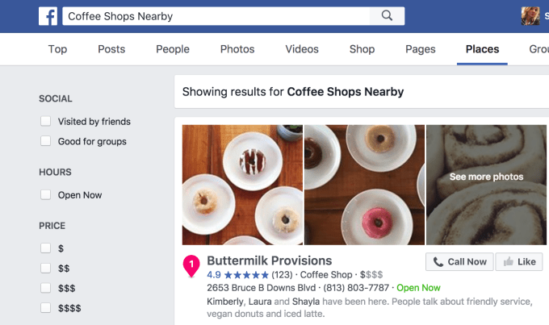The width and height of the screenshot is (549, 325).
Task: Check the $$$ price option
Action: tap(46, 288)
